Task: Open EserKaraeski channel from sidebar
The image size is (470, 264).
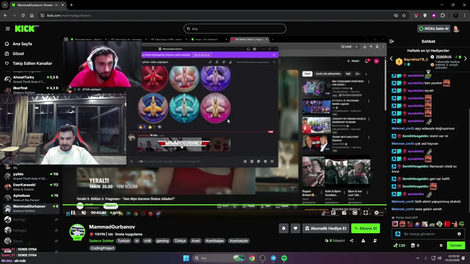Action: tap(31, 187)
